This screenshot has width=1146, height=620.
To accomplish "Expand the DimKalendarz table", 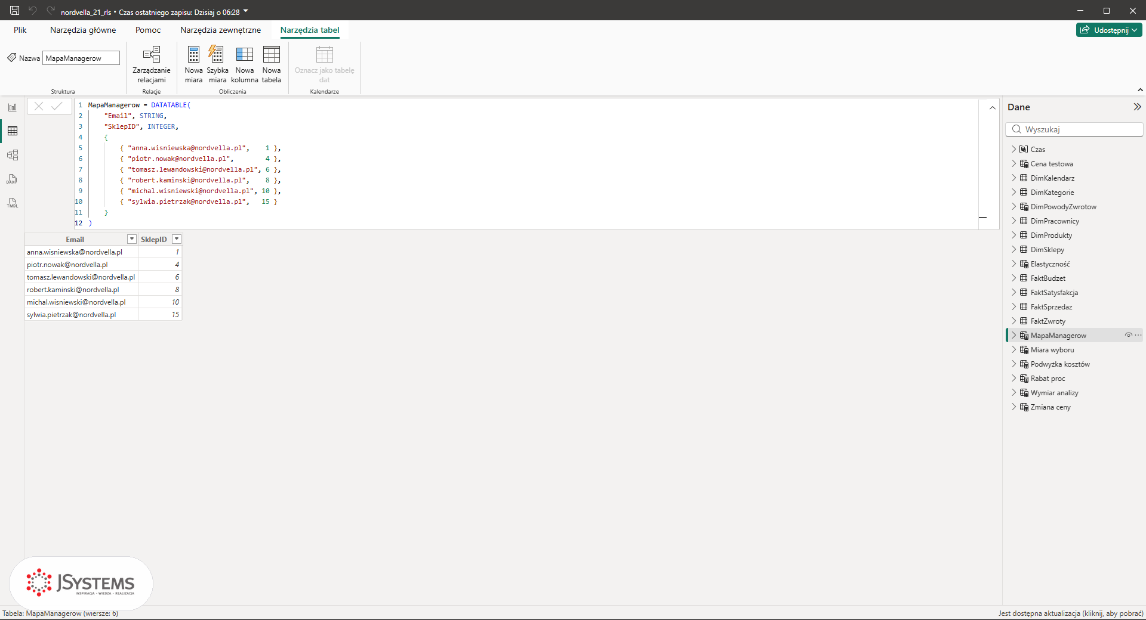I will [1013, 178].
